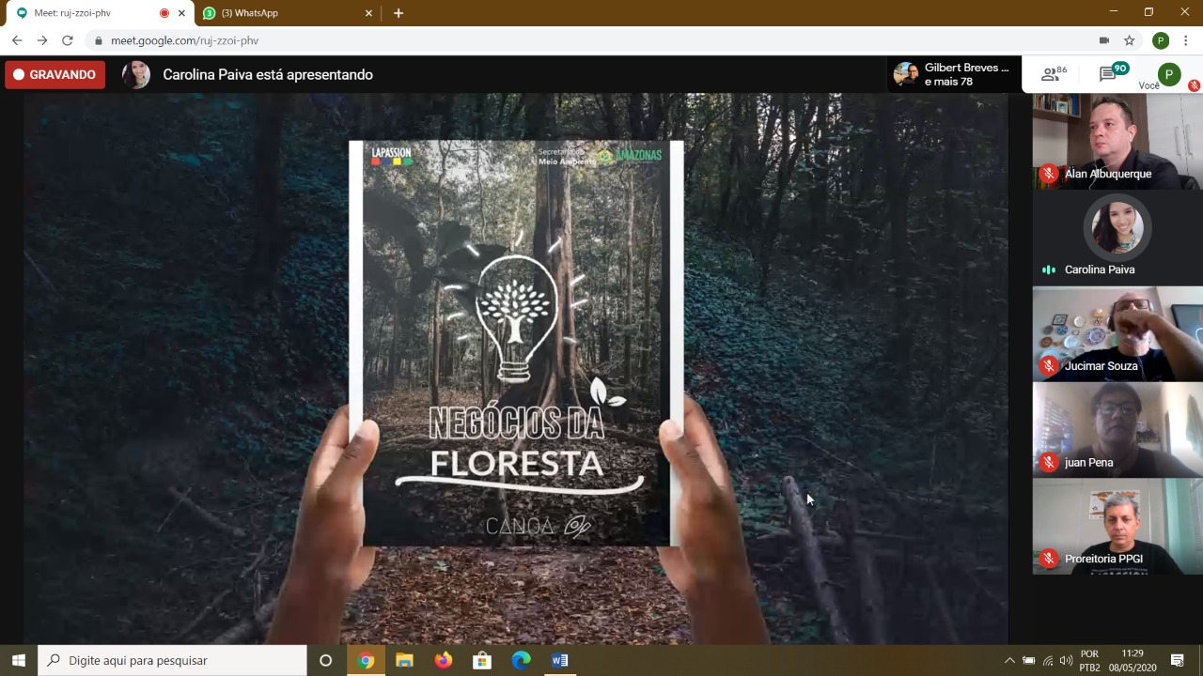
Task: Click the red muted microphone next to Você
Action: 1194,85
